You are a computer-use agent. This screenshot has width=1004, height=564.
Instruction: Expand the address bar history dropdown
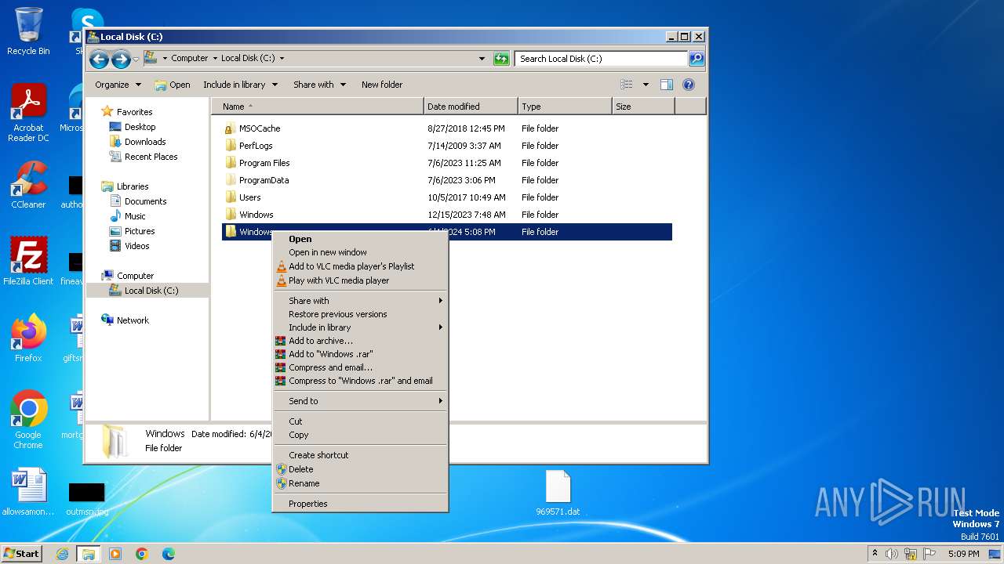click(482, 59)
